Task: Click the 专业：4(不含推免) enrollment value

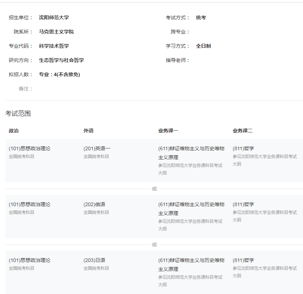Action: tap(59, 74)
